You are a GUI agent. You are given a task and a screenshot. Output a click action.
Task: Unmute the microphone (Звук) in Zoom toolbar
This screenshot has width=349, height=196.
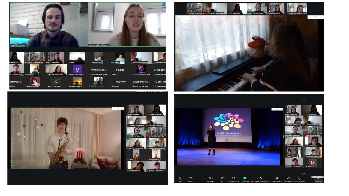pos(180,178)
